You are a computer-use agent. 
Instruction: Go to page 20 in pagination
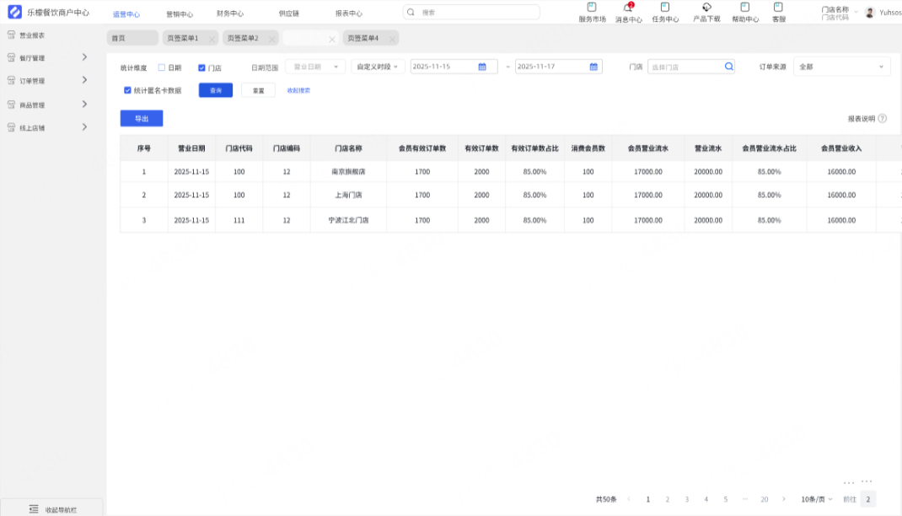(x=765, y=499)
